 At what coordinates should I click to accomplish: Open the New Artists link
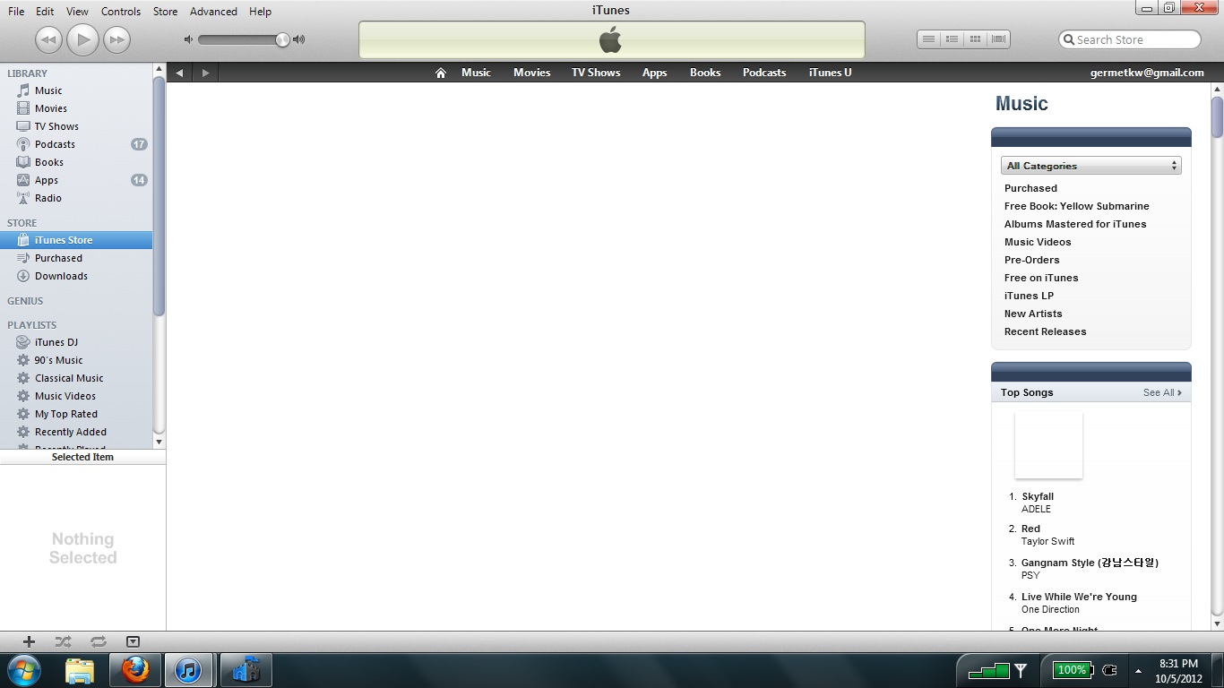coord(1033,314)
